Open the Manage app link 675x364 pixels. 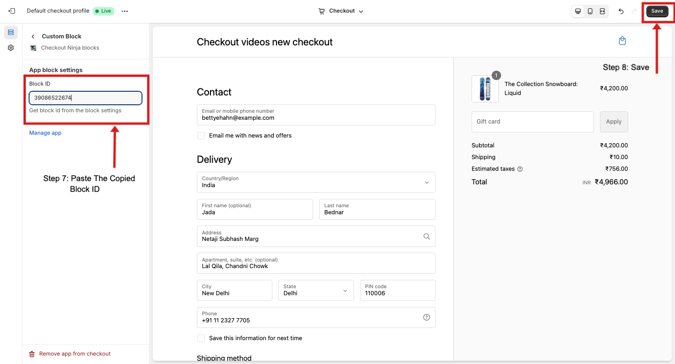tap(45, 133)
